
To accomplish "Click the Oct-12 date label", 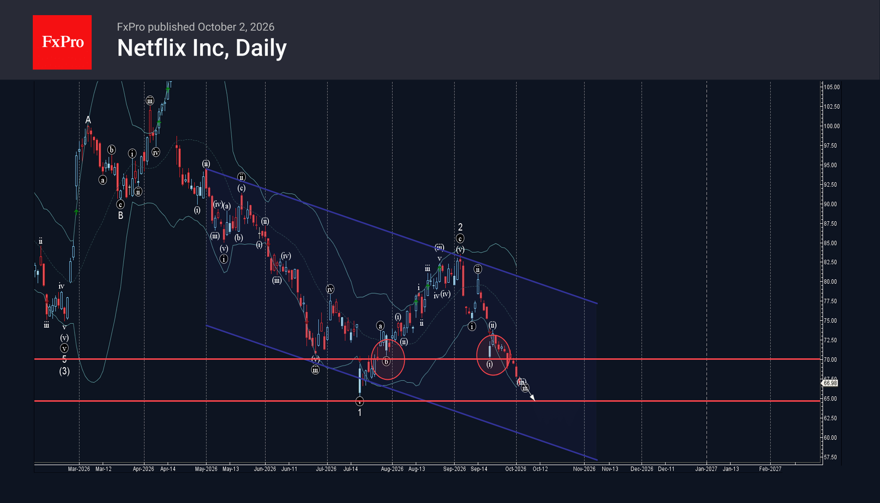I will (540, 469).
